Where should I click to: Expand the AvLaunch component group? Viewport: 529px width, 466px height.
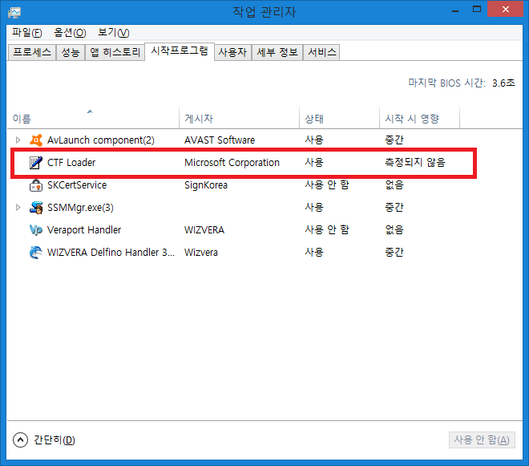coord(18,140)
